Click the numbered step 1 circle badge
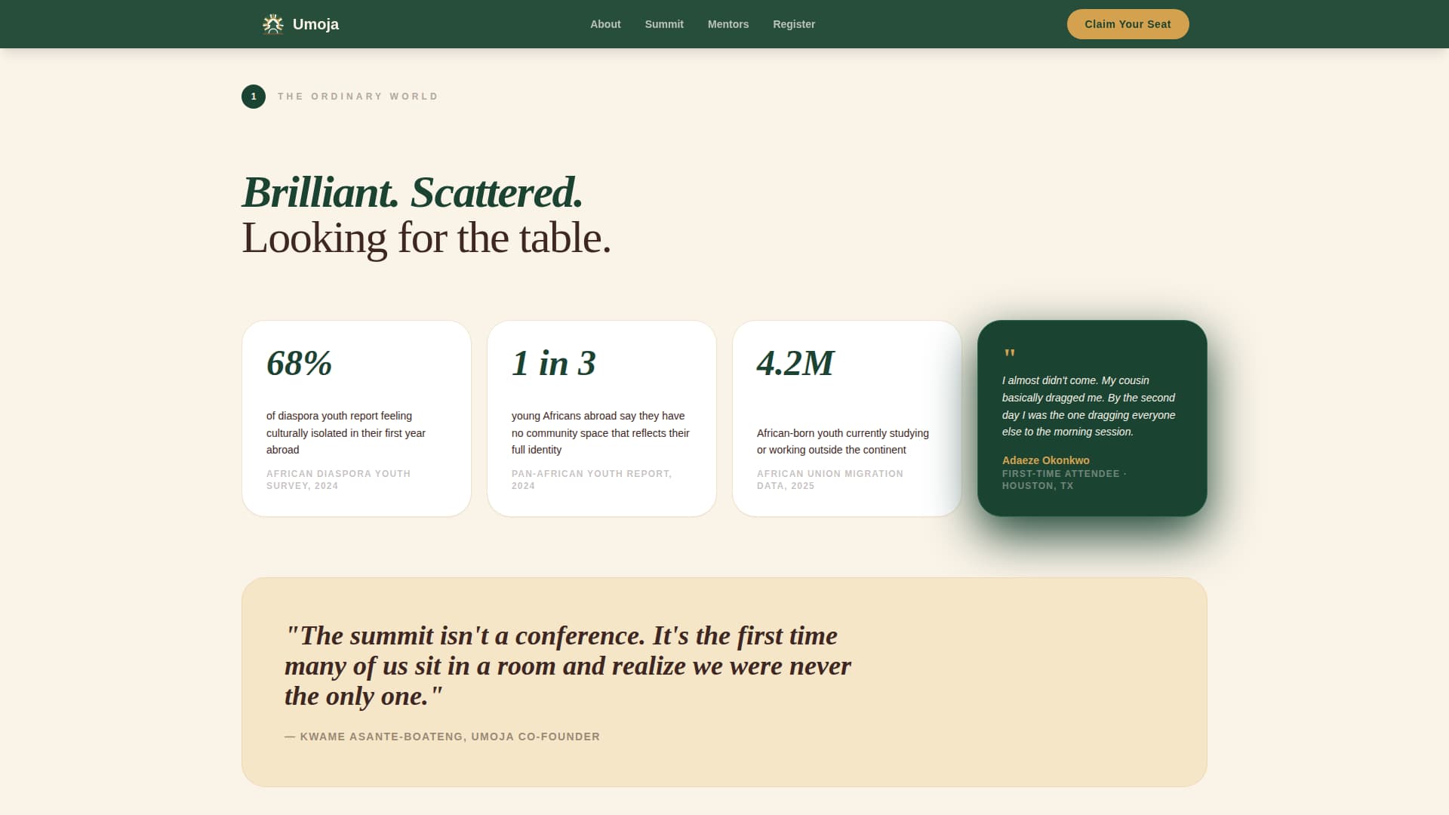Image resolution: width=1449 pixels, height=815 pixels. click(x=254, y=97)
